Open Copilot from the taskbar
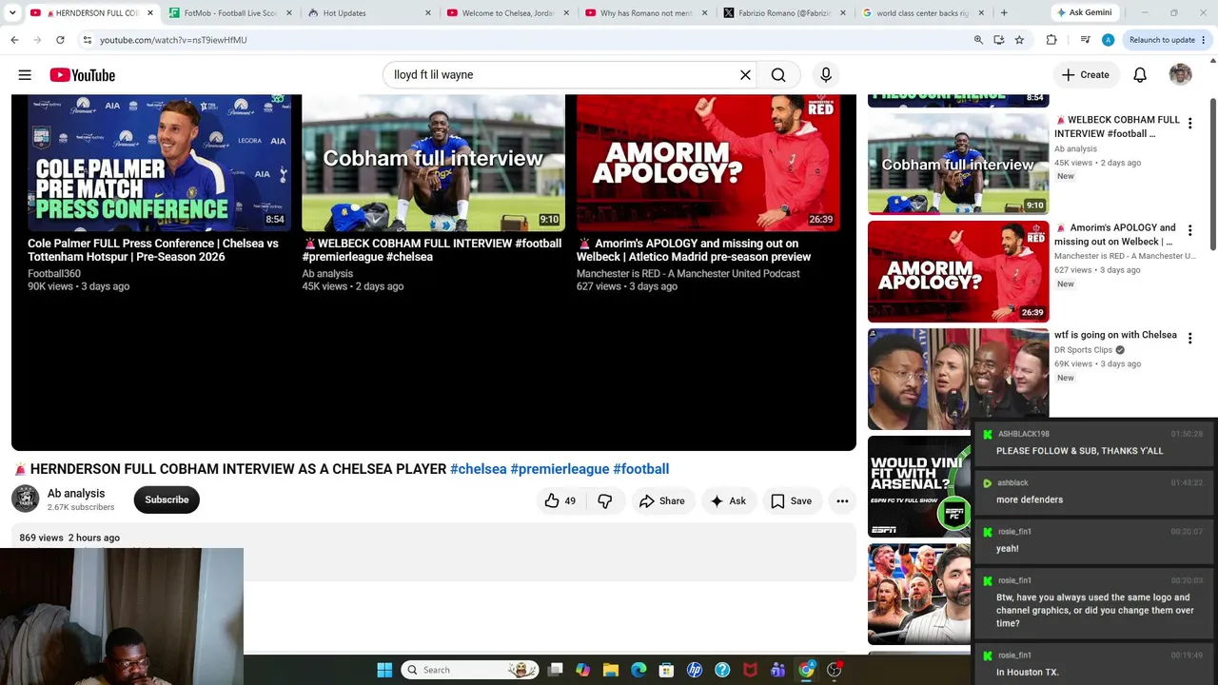 pyautogui.click(x=582, y=670)
